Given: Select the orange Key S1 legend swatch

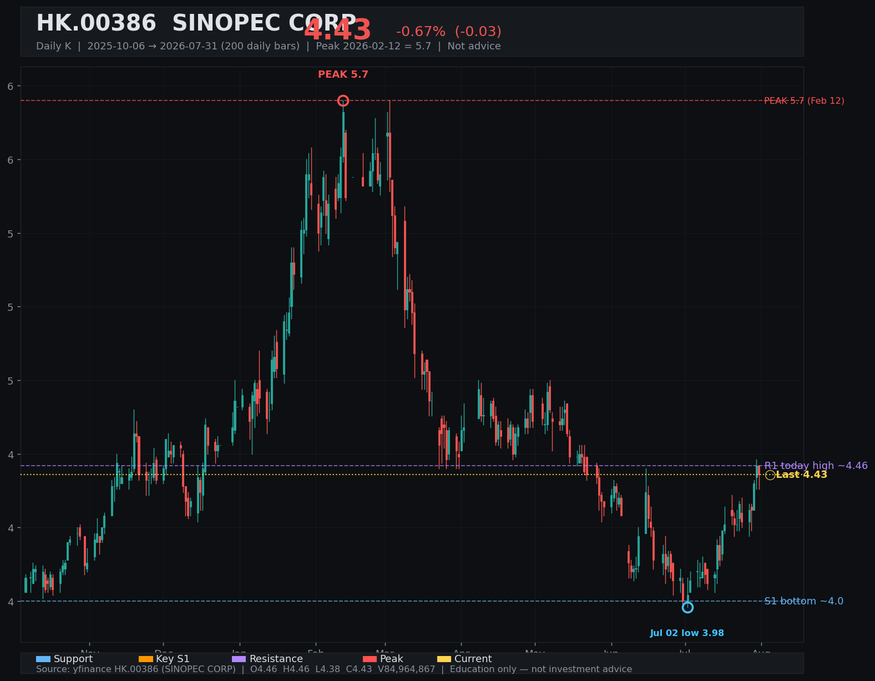Looking at the screenshot, I should click(145, 659).
